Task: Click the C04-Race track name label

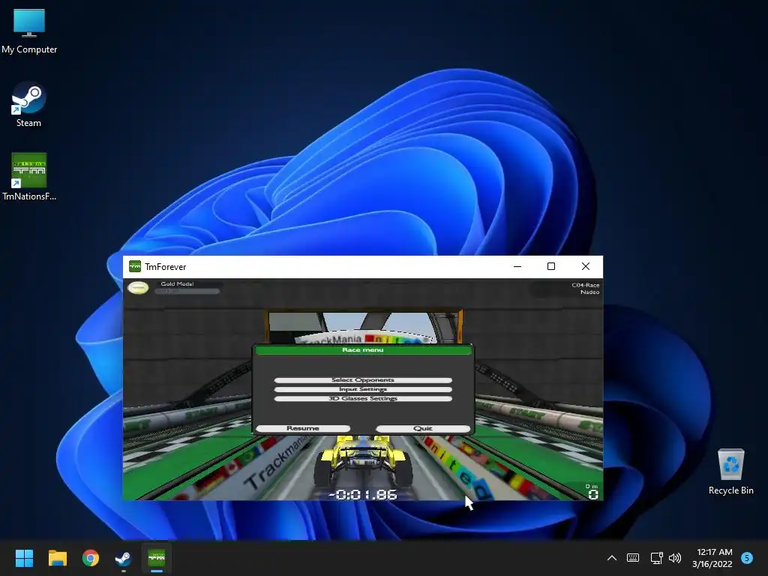Action: 585,285
